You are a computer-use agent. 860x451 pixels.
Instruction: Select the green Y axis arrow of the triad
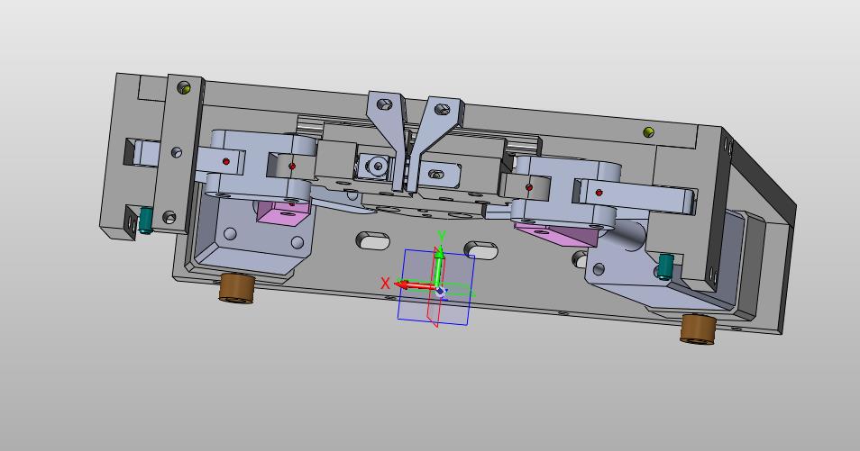coord(439,268)
